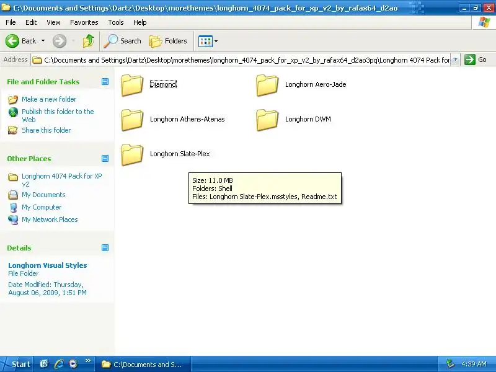This screenshot has width=496, height=372.
Task: Expand the Quick Launch overflow chevron
Action: pyautogui.click(x=88, y=361)
